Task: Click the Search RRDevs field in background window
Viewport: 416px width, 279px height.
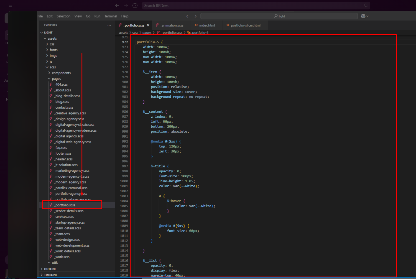Action: (256, 6)
